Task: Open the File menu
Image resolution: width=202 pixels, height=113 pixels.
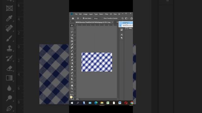Action: pyautogui.click(x=76, y=14)
